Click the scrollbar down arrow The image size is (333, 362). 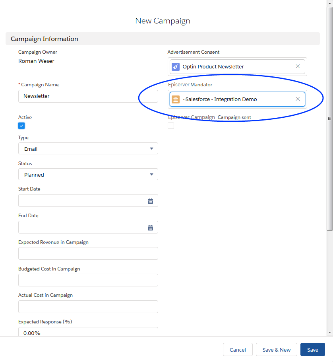(x=330, y=333)
